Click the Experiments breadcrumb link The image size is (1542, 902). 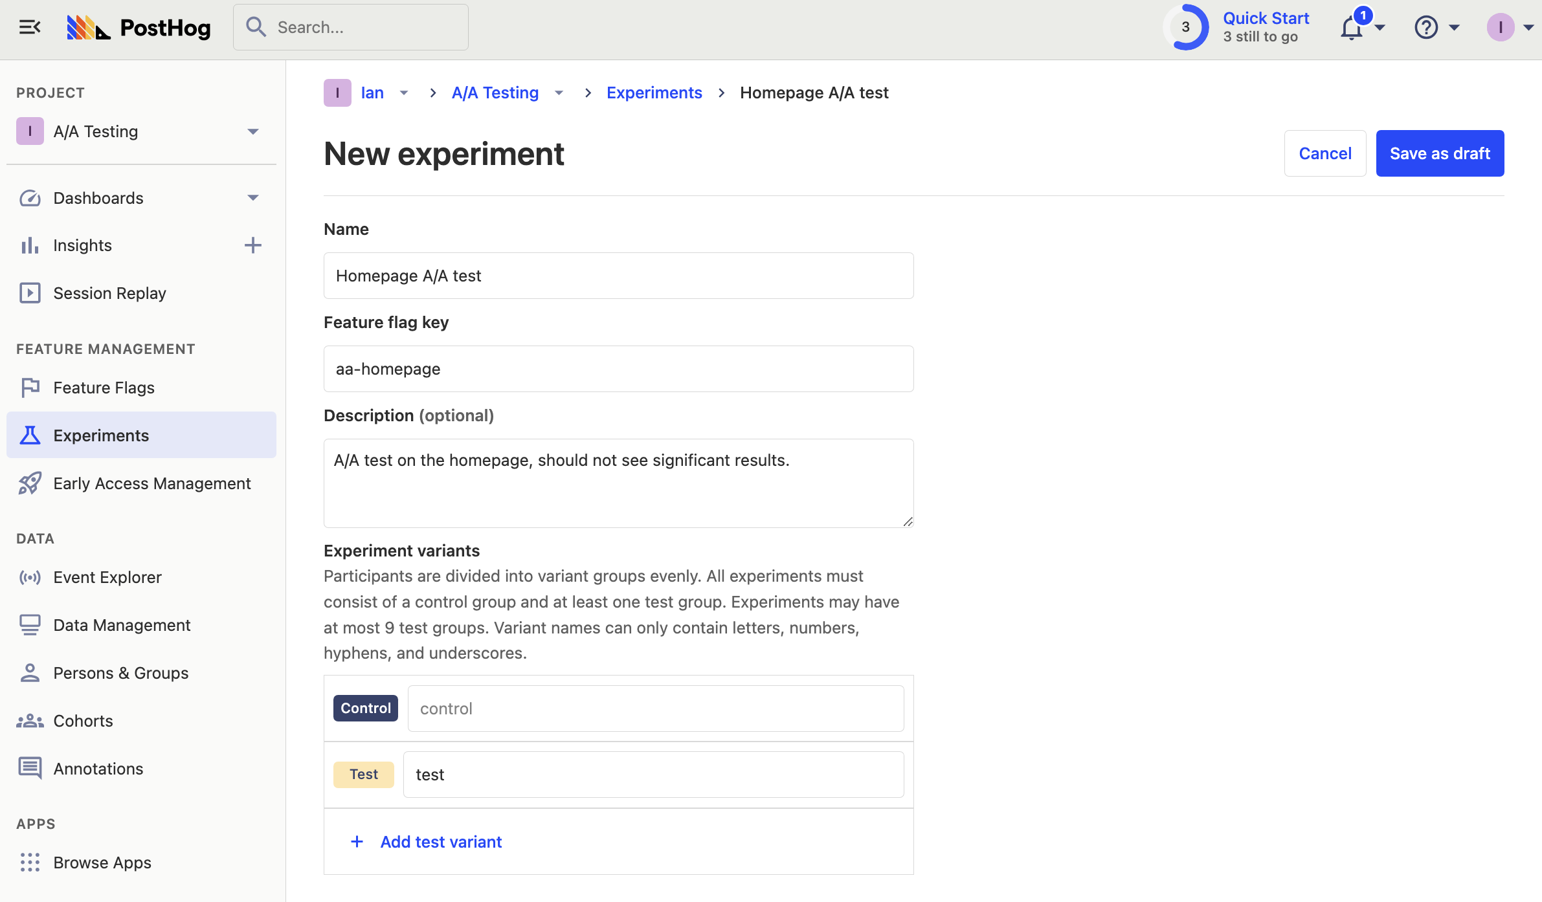click(x=654, y=93)
